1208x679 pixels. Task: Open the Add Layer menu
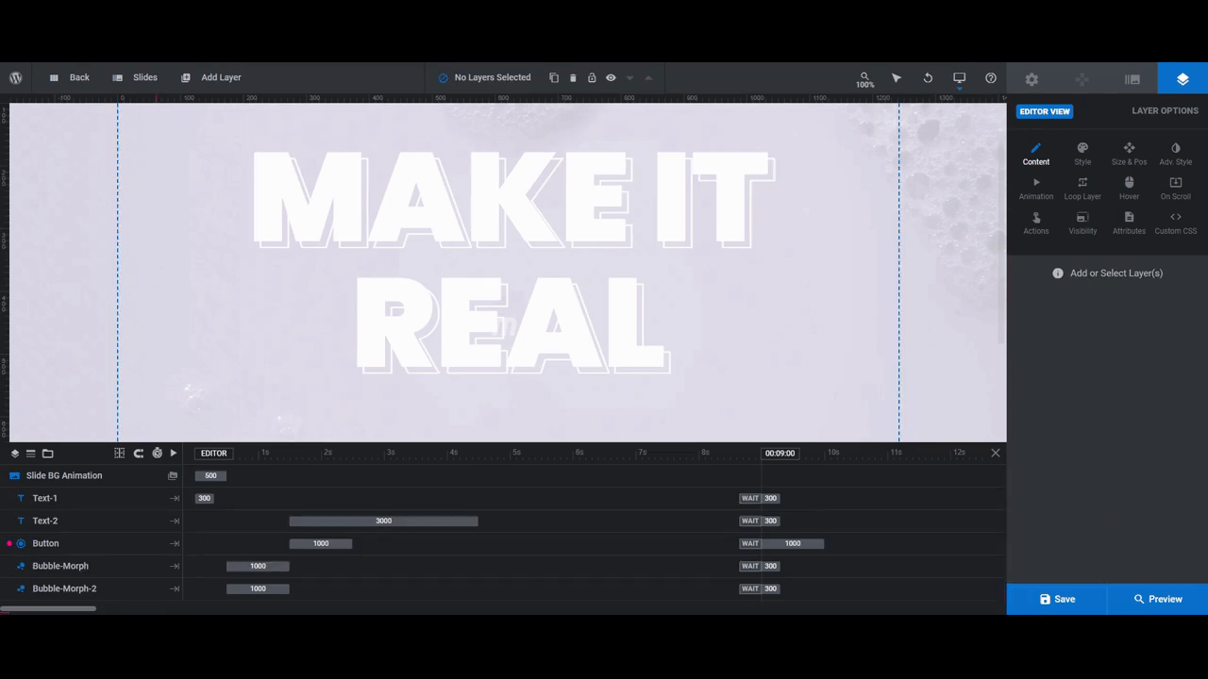pyautogui.click(x=211, y=77)
